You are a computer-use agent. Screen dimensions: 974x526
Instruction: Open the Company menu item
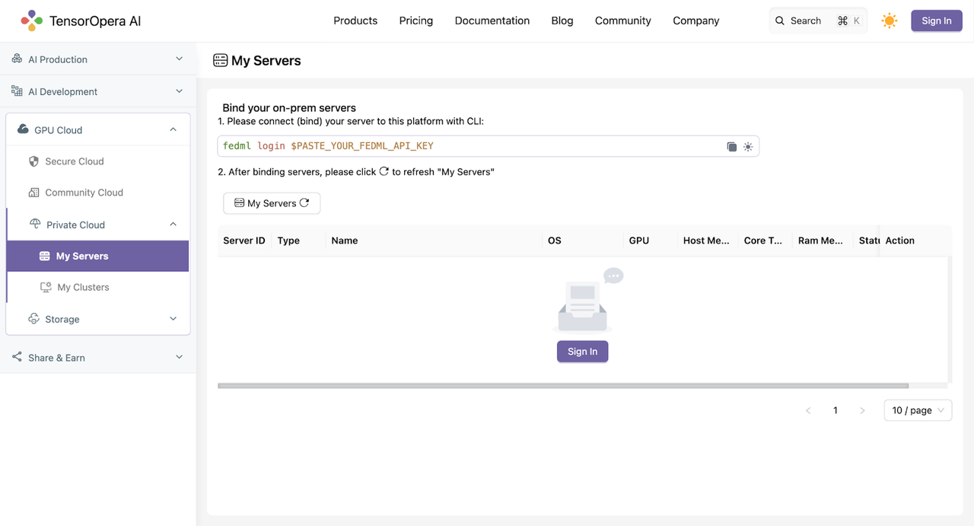696,21
